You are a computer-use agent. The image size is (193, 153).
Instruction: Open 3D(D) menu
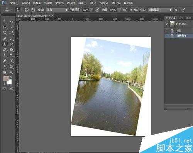click(93, 3)
